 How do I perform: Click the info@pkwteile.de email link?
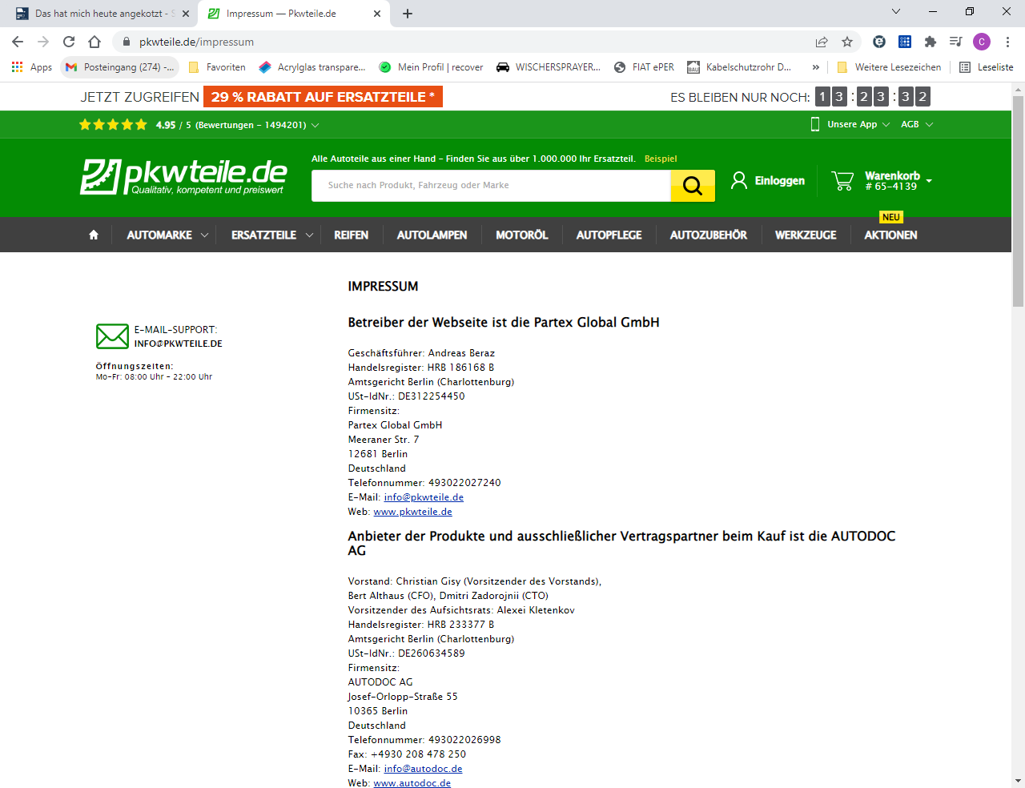(x=424, y=497)
